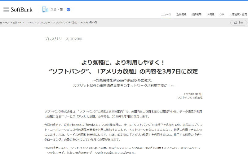This screenshot has width=248, height=156.
Task: Click paragraph starting ソフトバンク株式会社は
Action: point(123,114)
